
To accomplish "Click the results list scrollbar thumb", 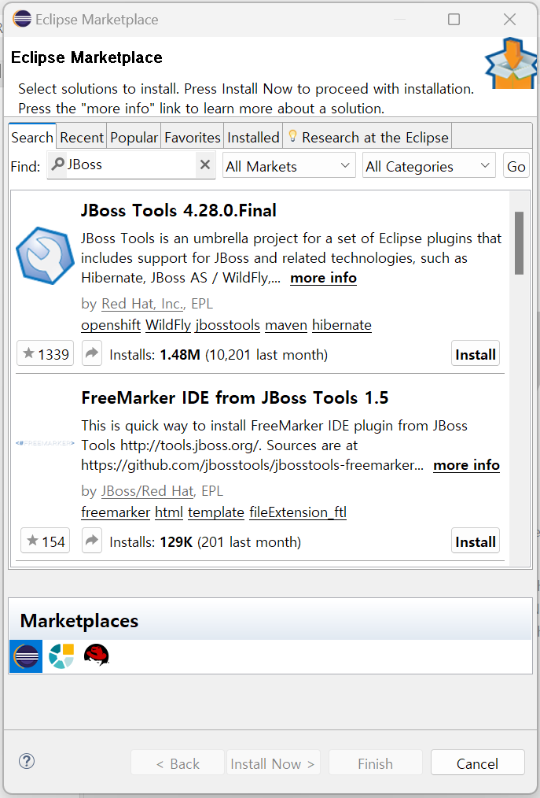I will point(519,242).
